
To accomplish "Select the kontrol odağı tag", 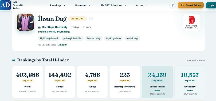I will coord(94,38).
